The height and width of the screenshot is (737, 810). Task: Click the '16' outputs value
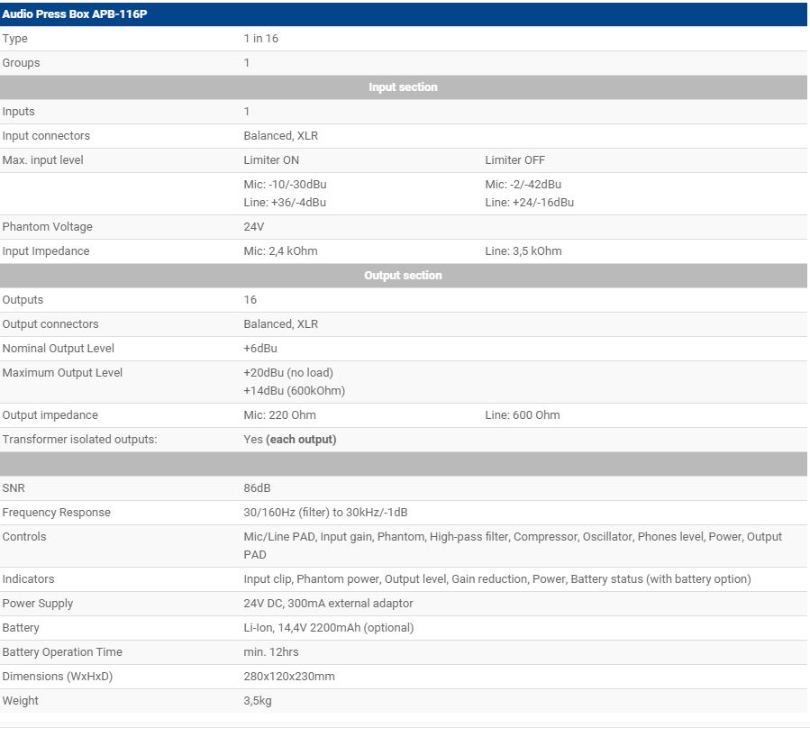250,300
